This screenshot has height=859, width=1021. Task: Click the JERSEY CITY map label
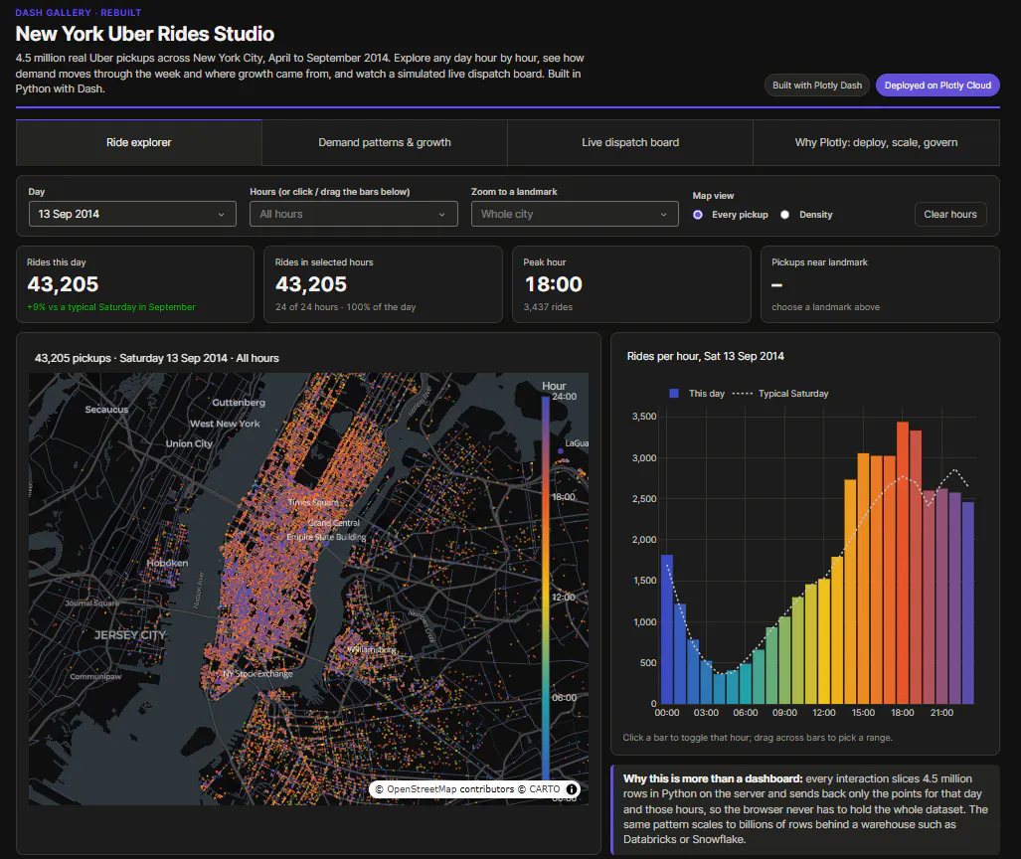click(x=130, y=635)
